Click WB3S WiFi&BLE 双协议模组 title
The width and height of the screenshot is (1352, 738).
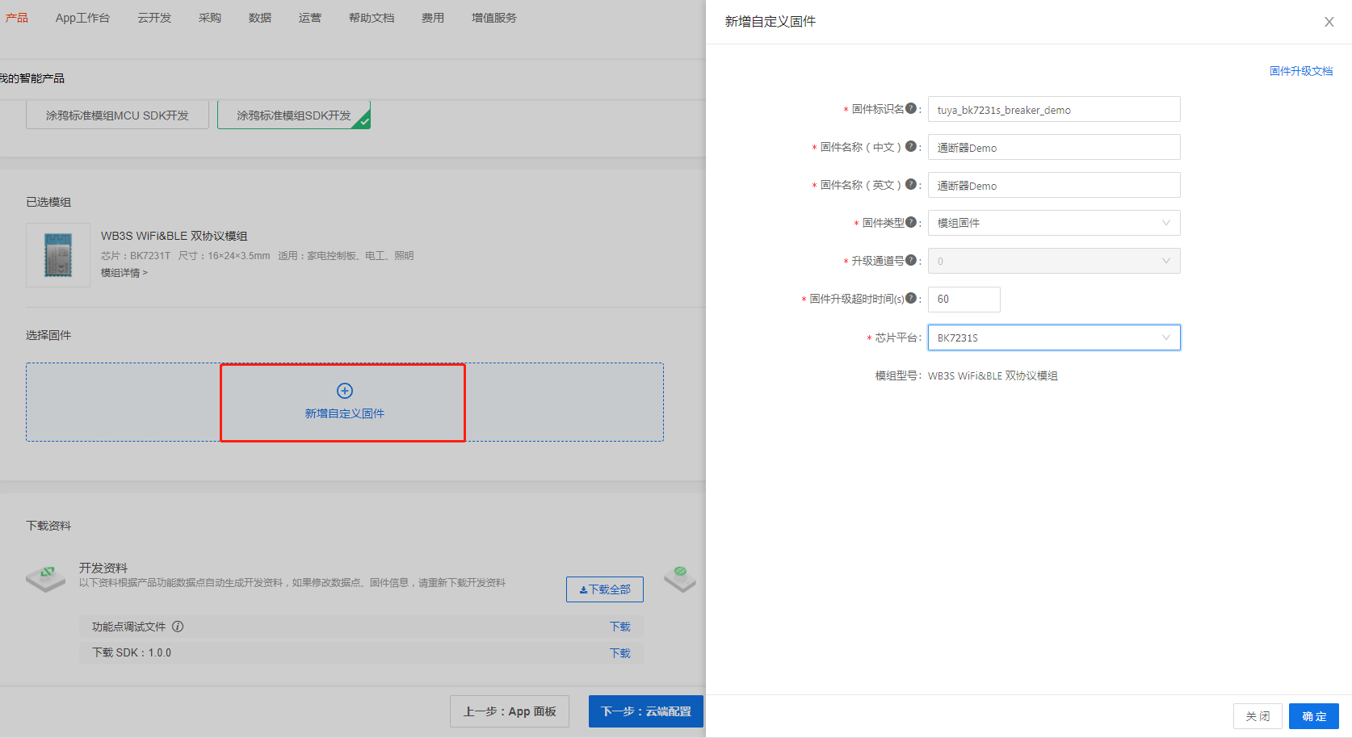174,236
